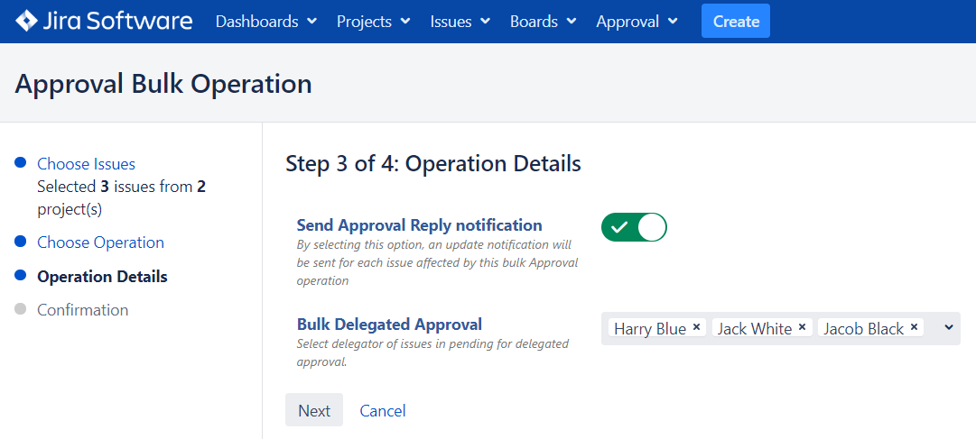The image size is (976, 439).
Task: Click the Jira Software logo
Action: click(105, 21)
